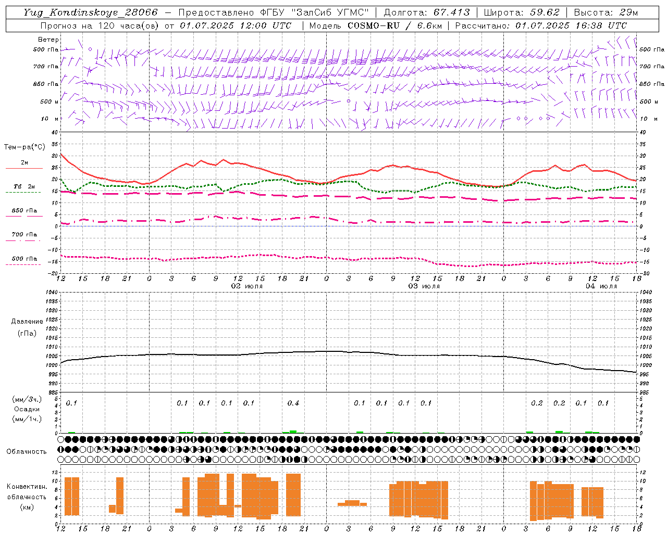Click the Широта: 59.62 header value
Viewport: 667px width, 533px height.
pyautogui.click(x=522, y=12)
